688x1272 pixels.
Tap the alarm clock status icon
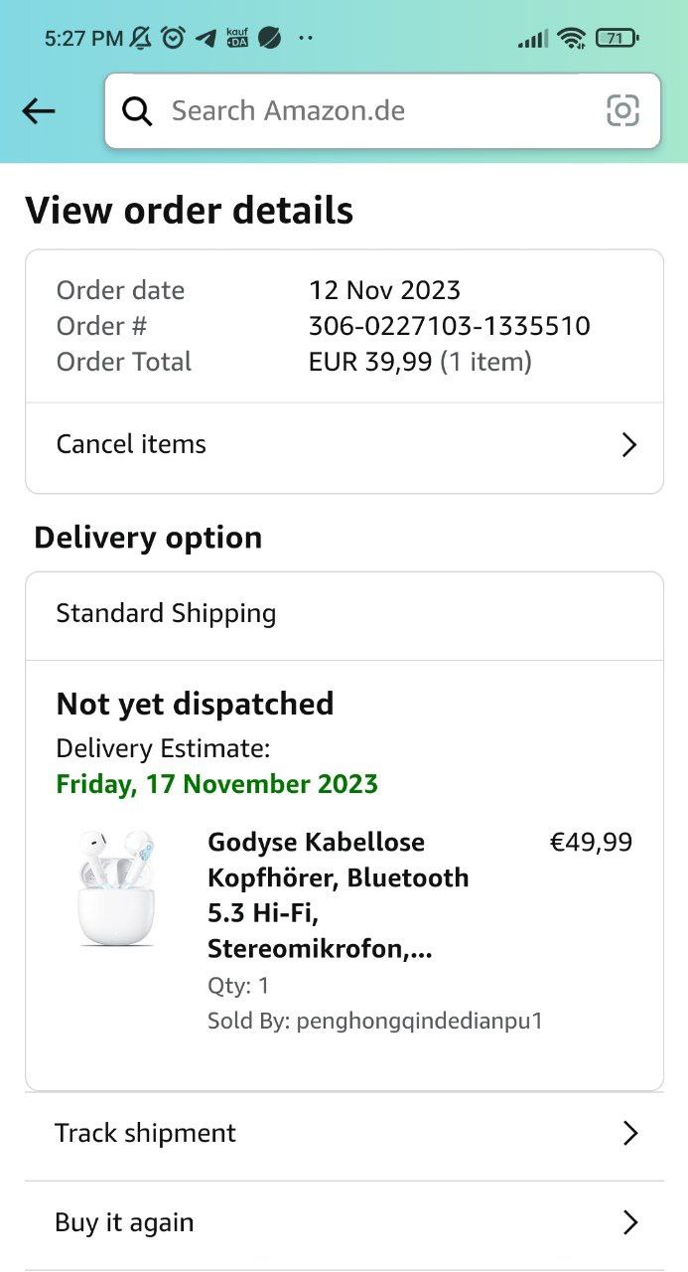(x=173, y=39)
